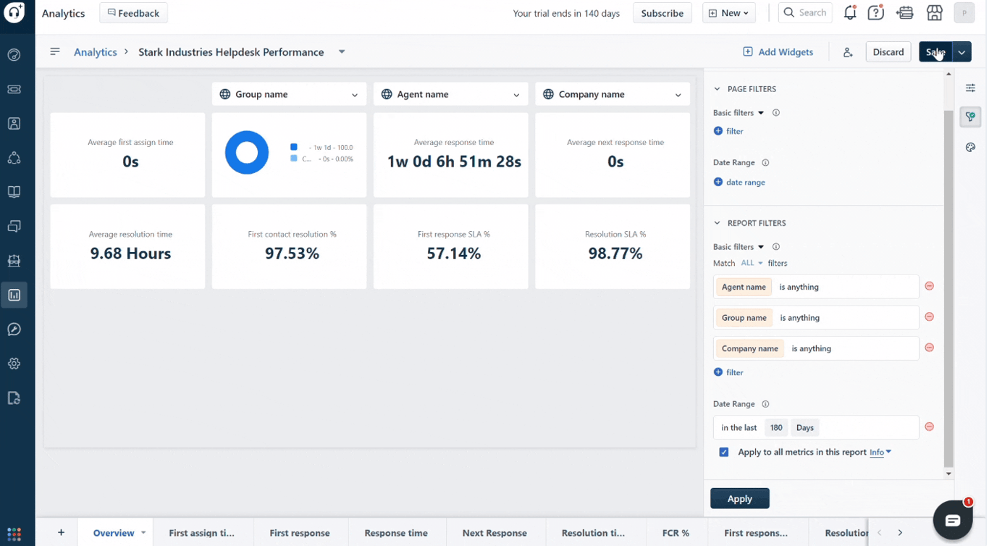Click the Discard button
Viewport: 989px width, 546px height.
coord(888,52)
